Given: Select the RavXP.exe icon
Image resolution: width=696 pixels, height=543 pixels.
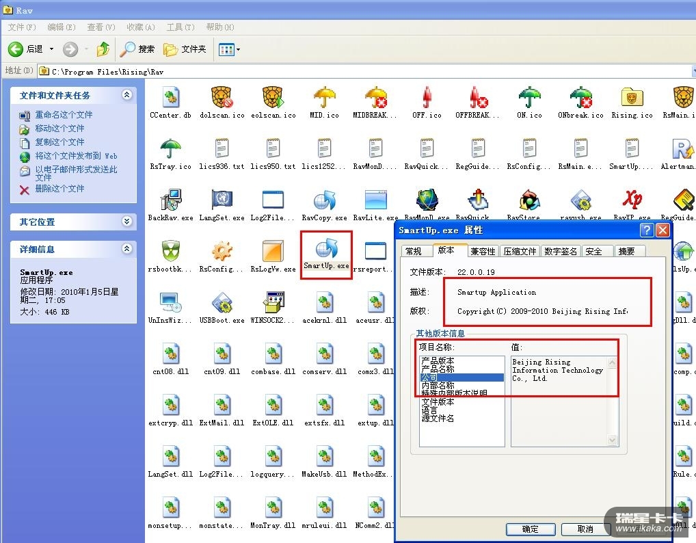Looking at the screenshot, I should point(632,200).
